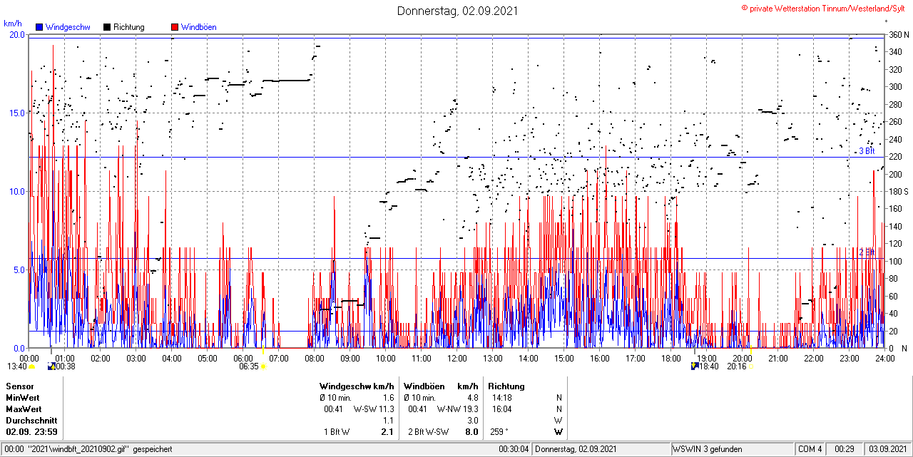Click the 'Richtung' legend label at top
The width and height of the screenshot is (913, 457).
(129, 27)
